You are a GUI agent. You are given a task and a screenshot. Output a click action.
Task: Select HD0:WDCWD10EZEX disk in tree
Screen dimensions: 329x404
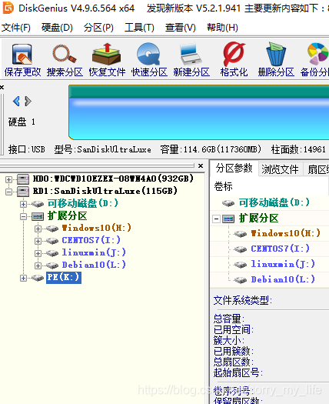click(x=113, y=179)
